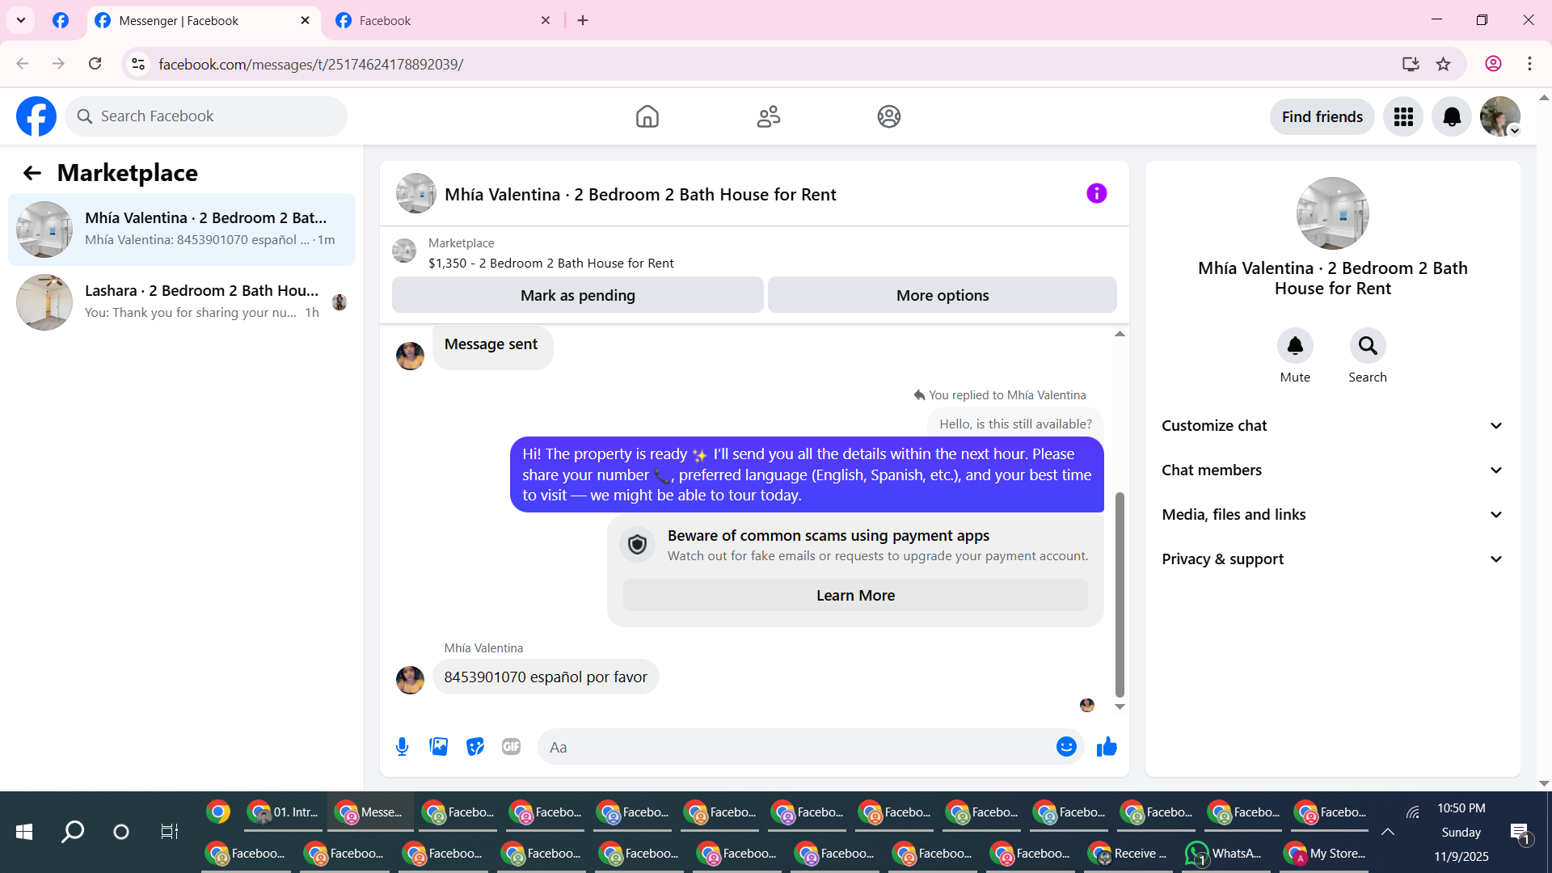Search in conversation with the magnifier icon
Screen dimensions: 1552x873
point(1368,346)
